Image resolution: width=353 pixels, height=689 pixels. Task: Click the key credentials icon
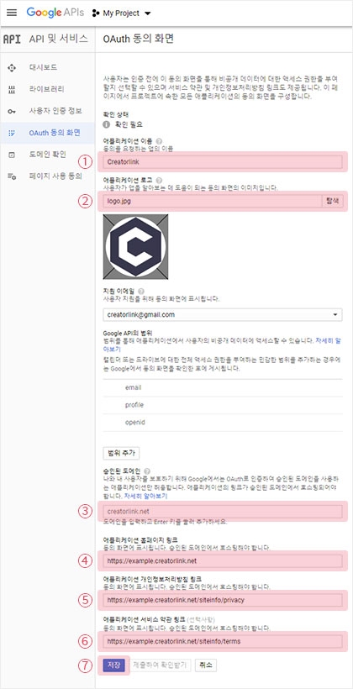[x=12, y=111]
